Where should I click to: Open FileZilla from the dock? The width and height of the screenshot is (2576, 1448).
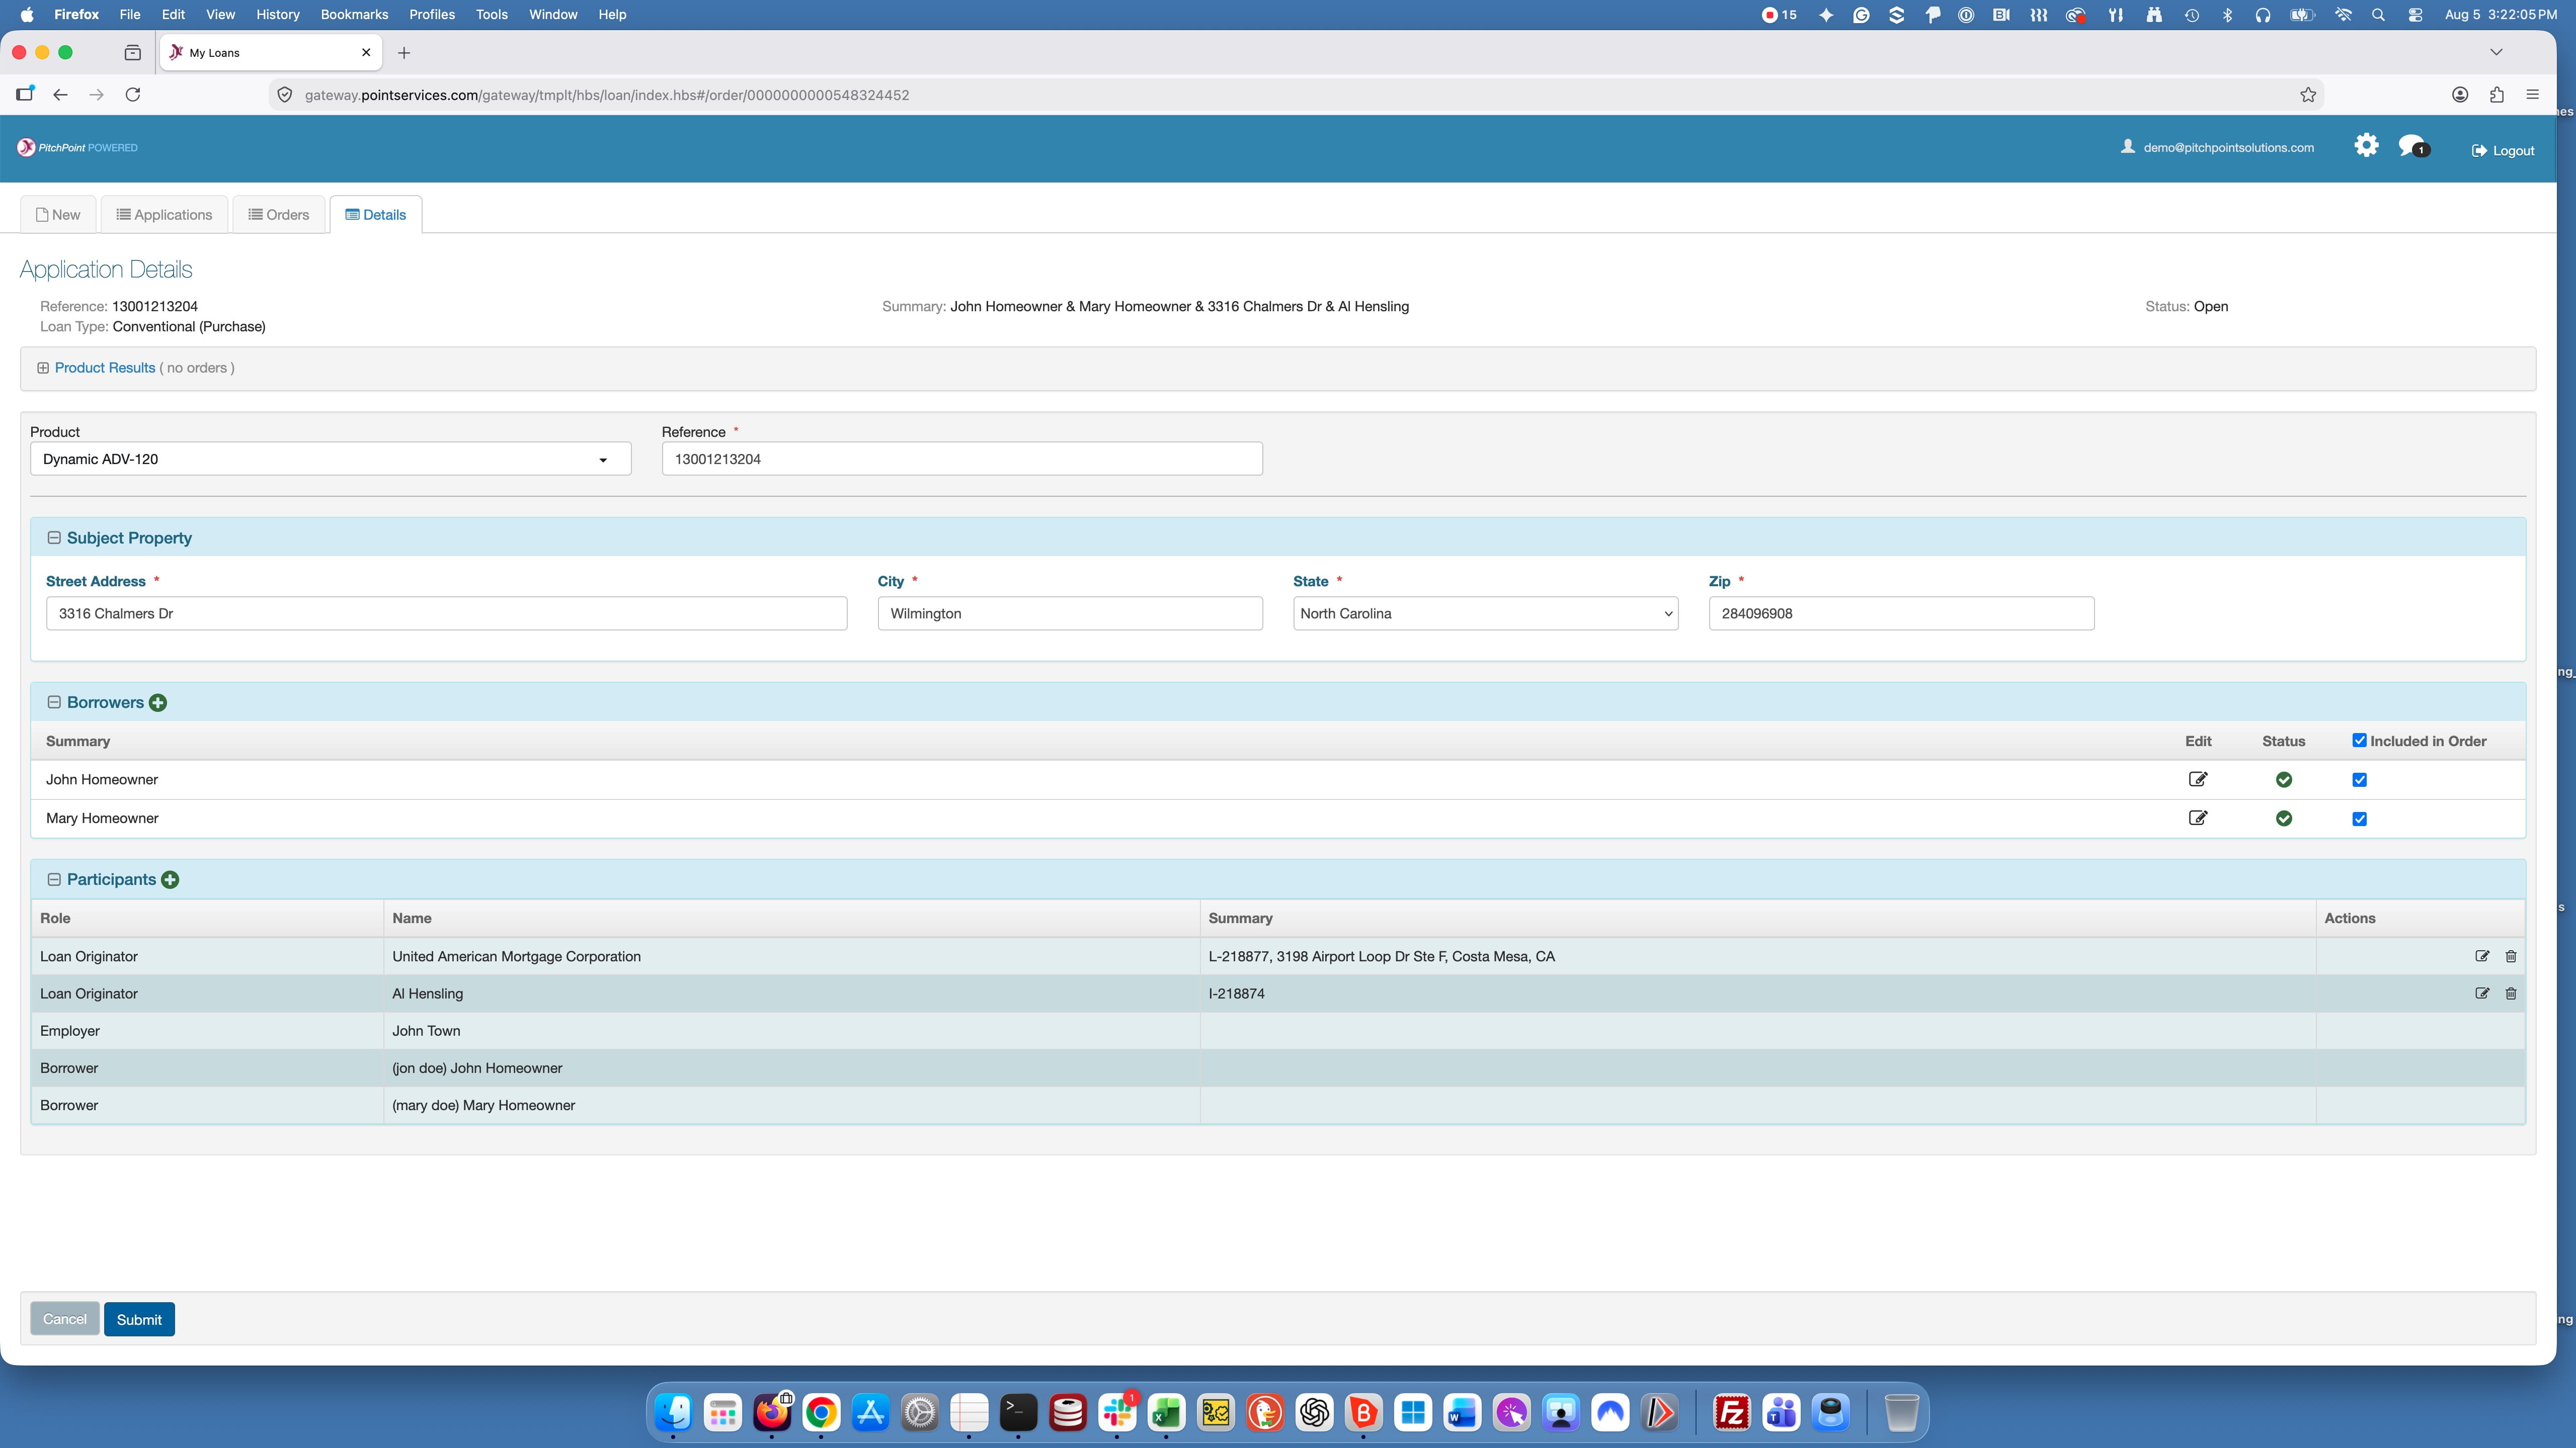click(x=1731, y=1412)
